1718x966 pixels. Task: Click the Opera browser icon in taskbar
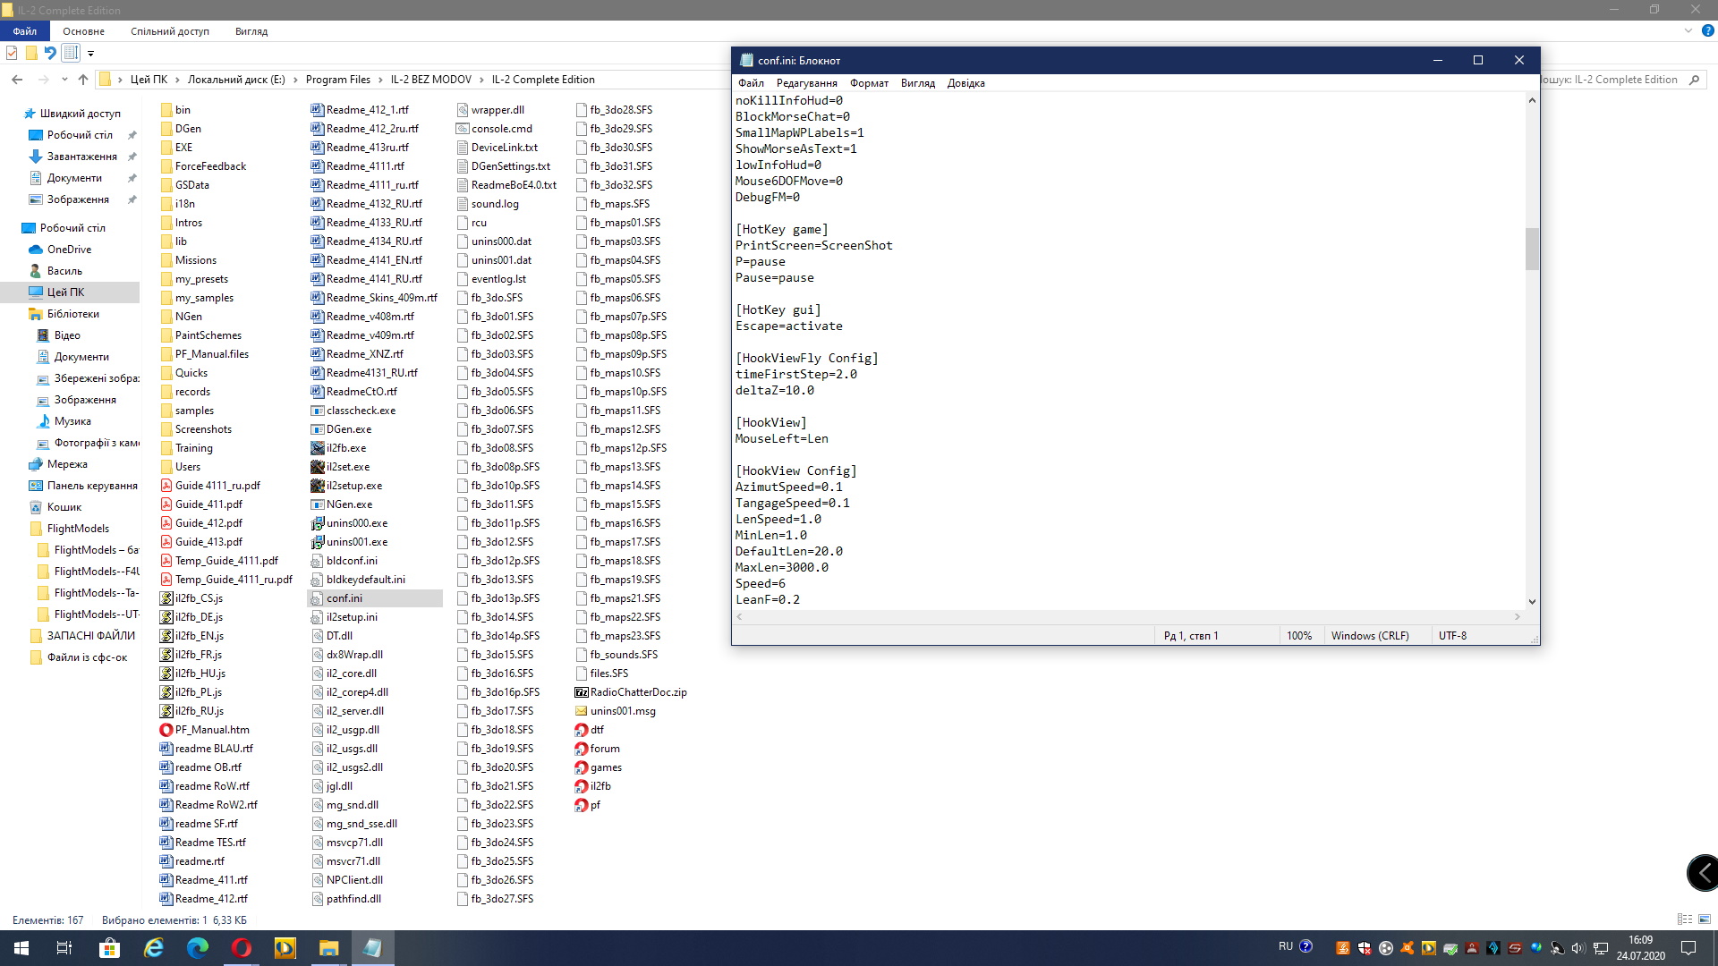241,948
